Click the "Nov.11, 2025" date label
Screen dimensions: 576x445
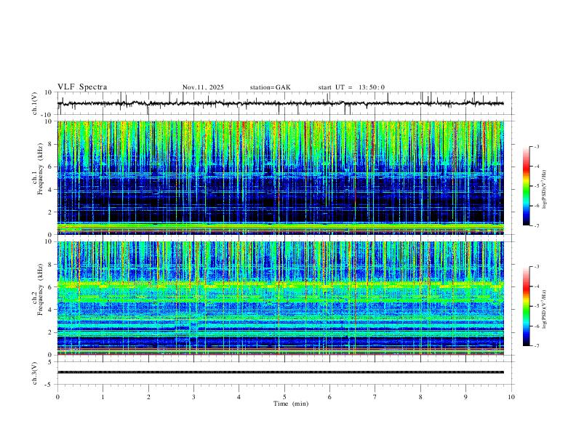(x=203, y=87)
